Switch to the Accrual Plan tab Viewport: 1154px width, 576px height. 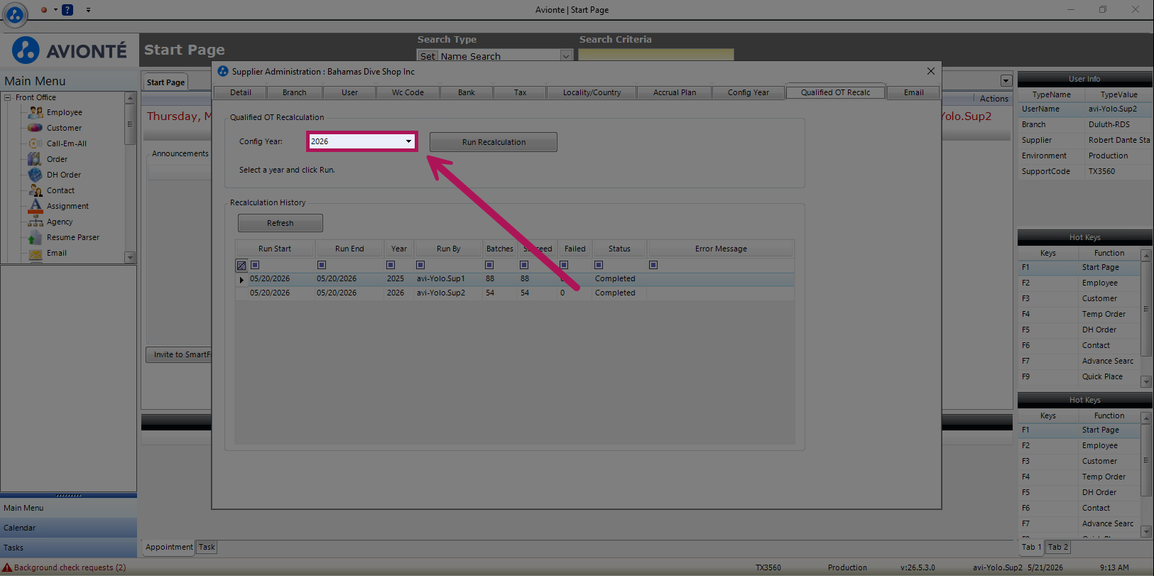pos(675,92)
